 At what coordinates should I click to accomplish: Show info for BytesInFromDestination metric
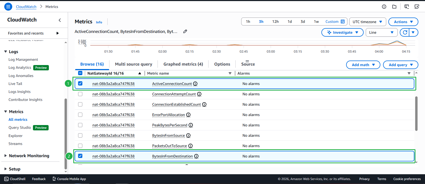tap(196, 156)
